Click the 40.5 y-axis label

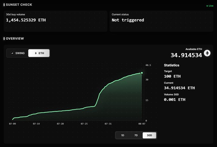(x=148, y=65)
